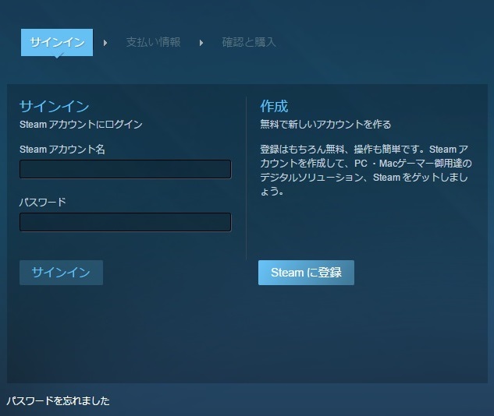Screen dimensions: 494x416
Task: Click the arrow before 支払い情報
Action: [x=105, y=43]
